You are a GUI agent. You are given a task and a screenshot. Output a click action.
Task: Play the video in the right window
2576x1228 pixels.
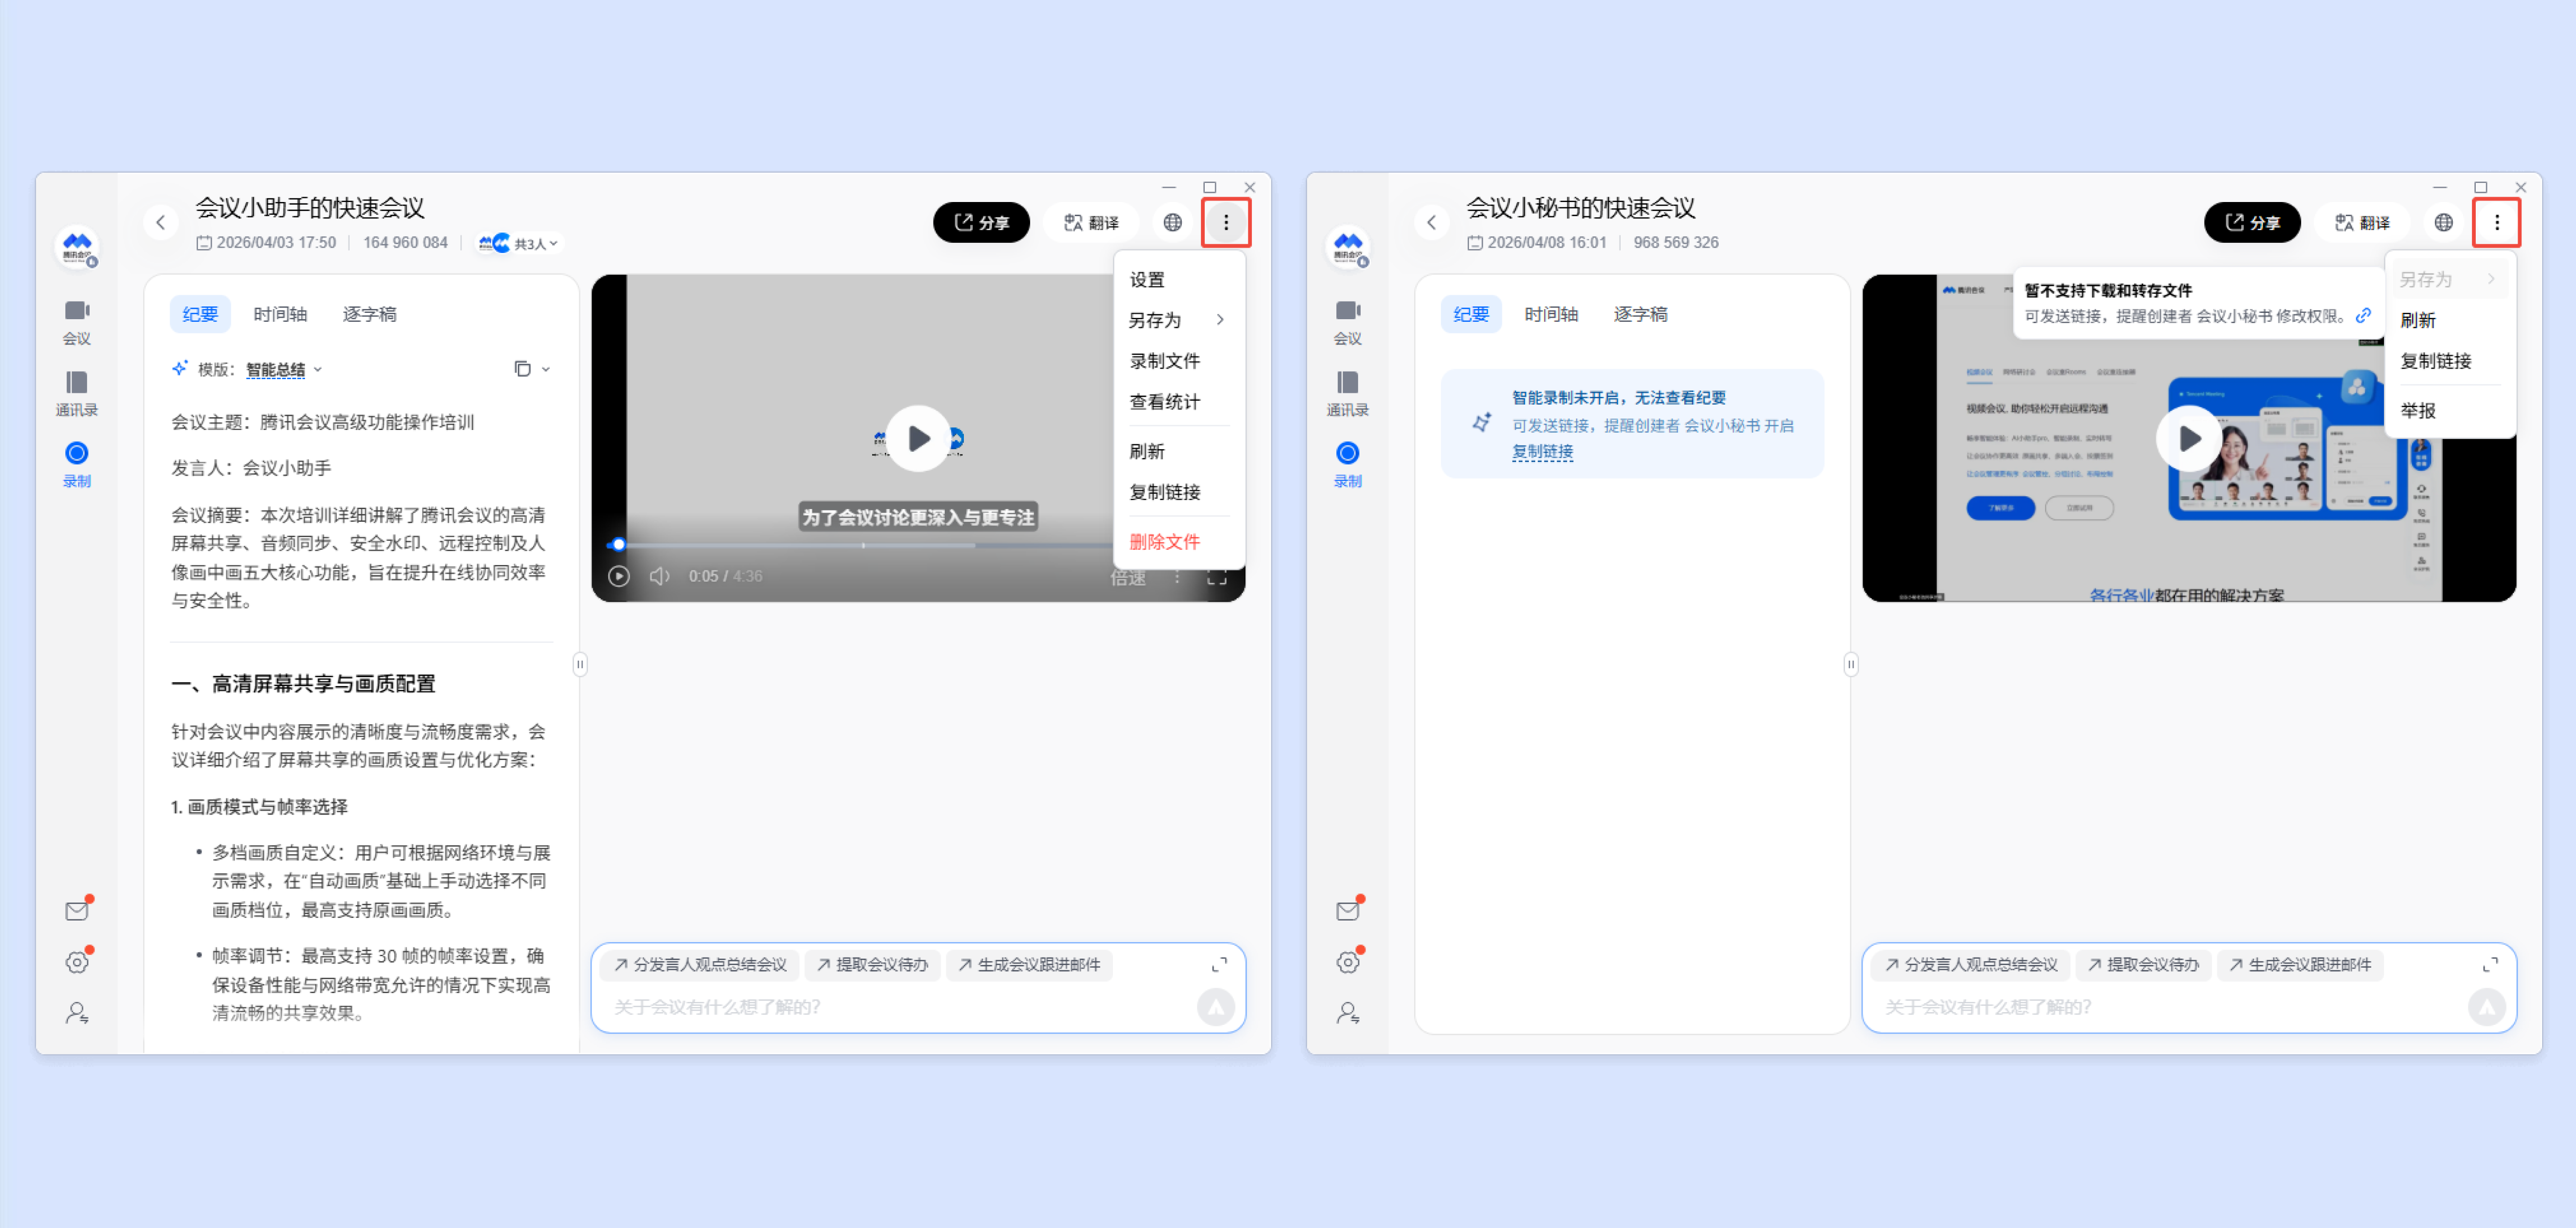(2188, 437)
